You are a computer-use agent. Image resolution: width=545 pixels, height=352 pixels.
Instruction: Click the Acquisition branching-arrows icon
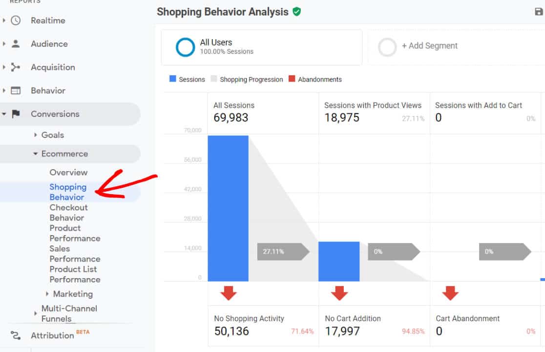pos(16,67)
